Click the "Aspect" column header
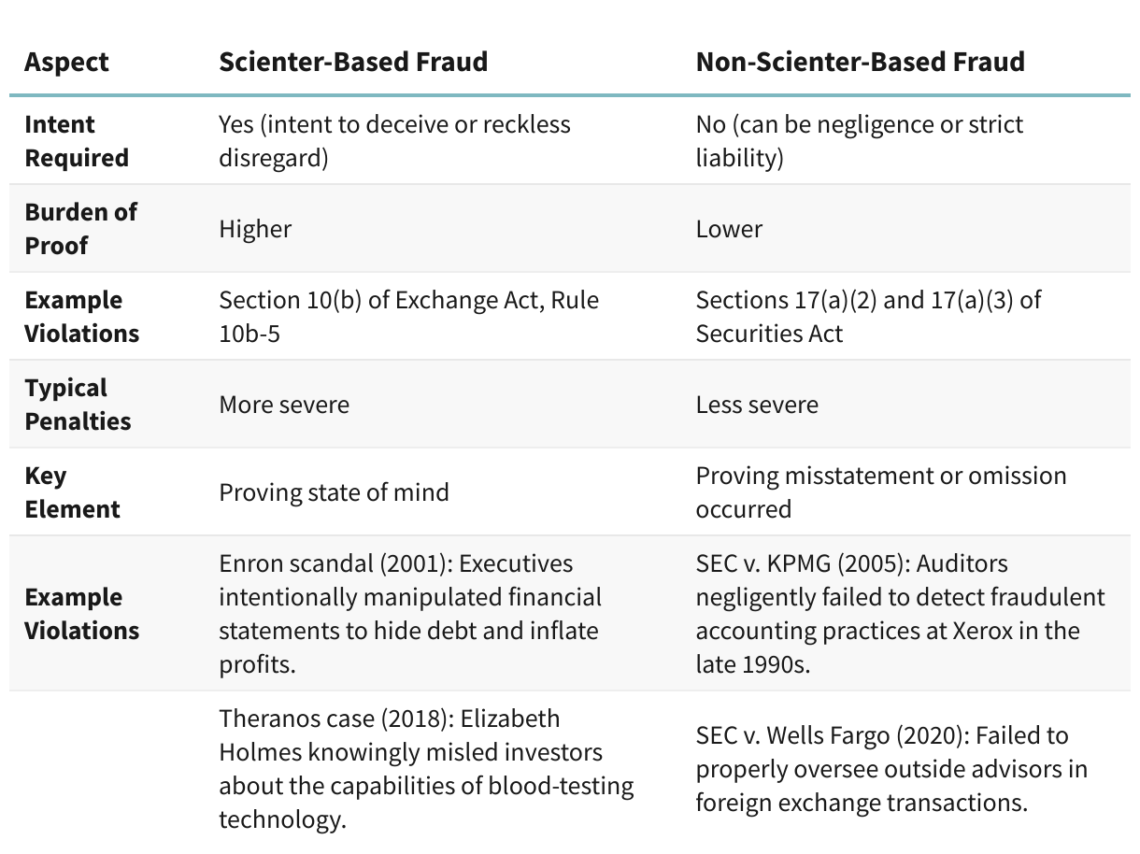This screenshot has width=1140, height=854. pos(66,62)
